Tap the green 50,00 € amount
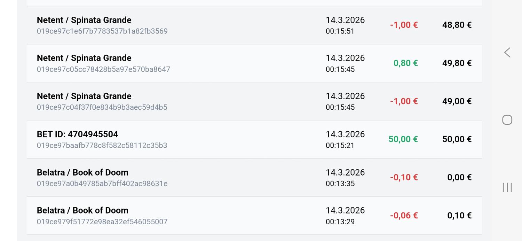This screenshot has height=241, width=522. (x=403, y=139)
